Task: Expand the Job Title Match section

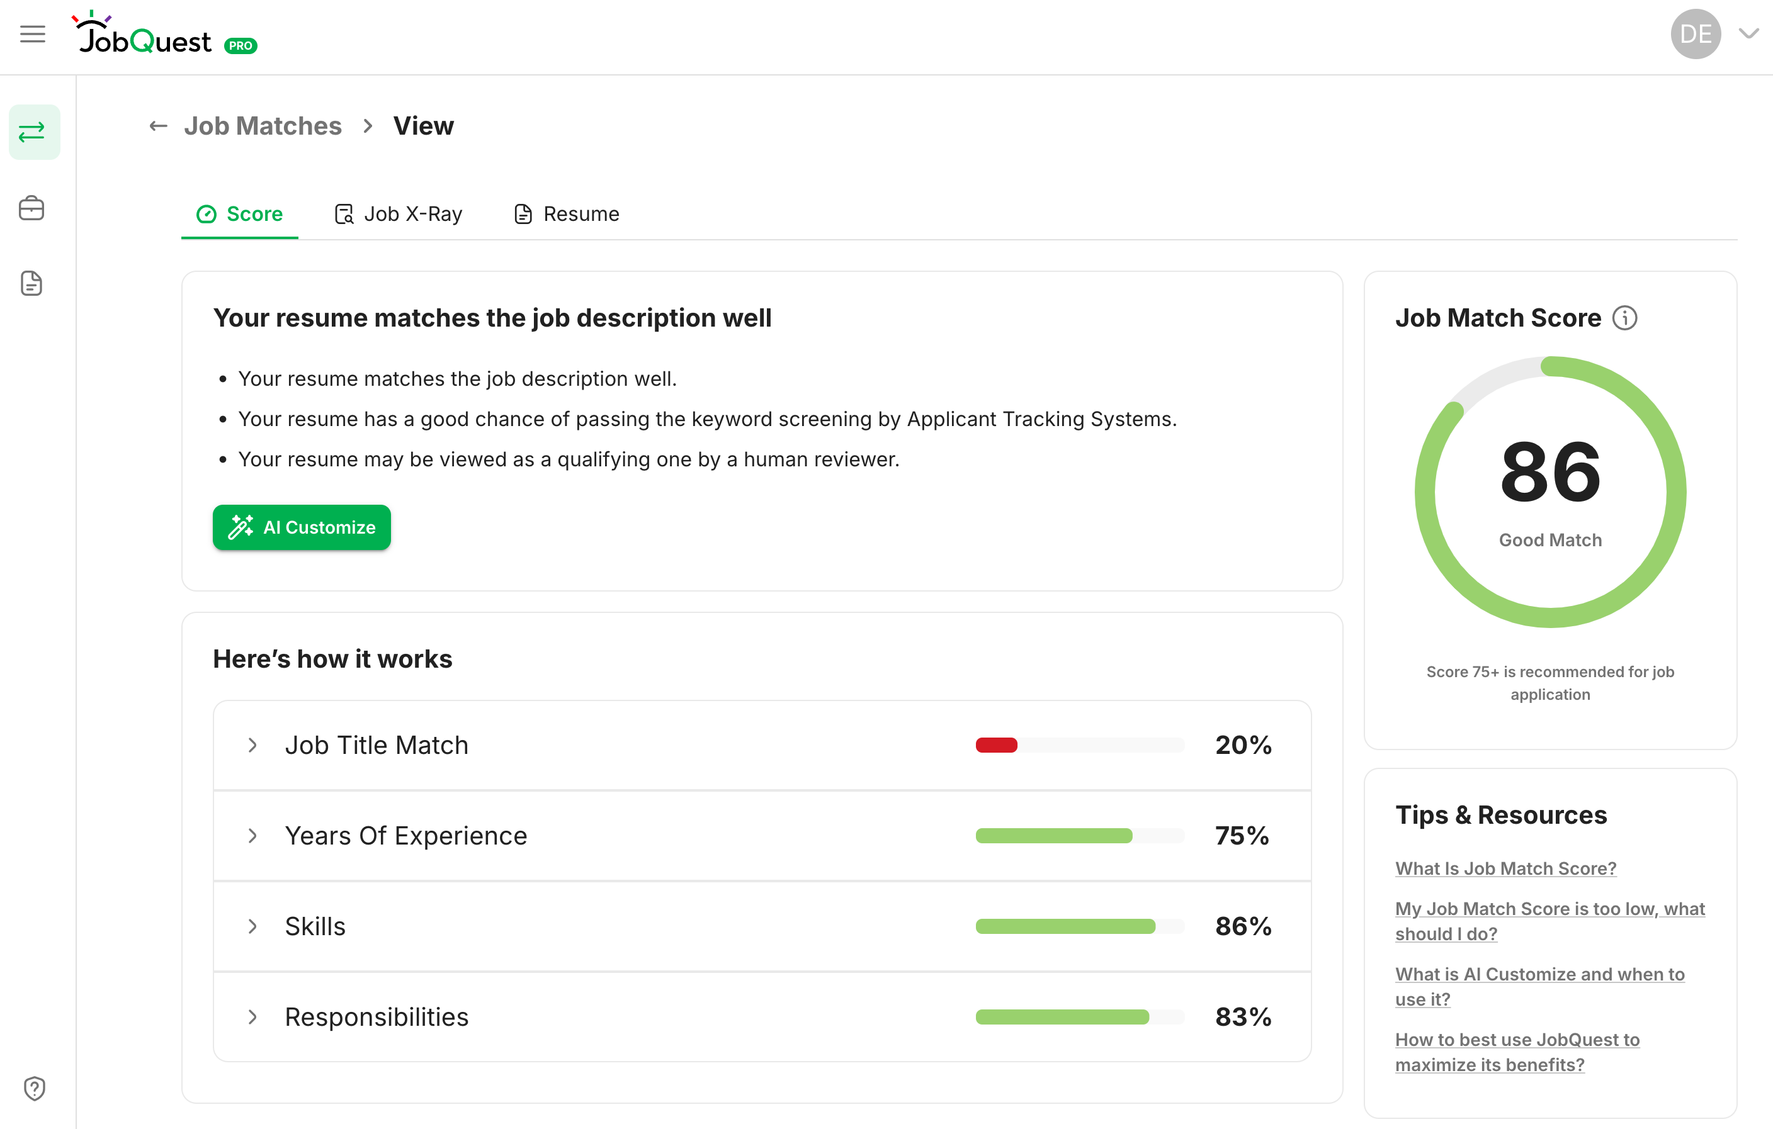Action: (253, 745)
